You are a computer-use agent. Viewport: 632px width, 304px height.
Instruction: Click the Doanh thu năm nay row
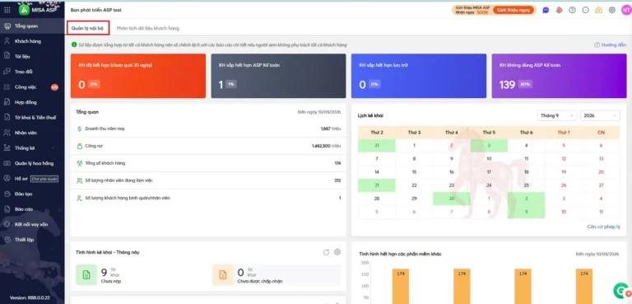[208, 129]
